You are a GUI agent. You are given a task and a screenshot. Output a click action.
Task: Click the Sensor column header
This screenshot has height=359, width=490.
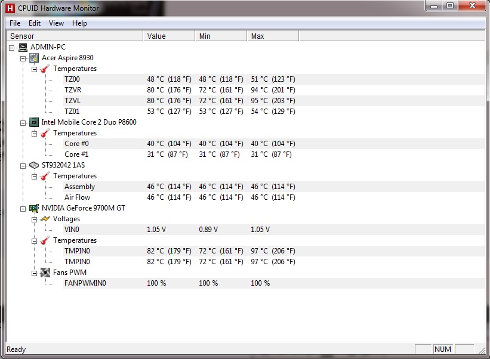point(75,36)
